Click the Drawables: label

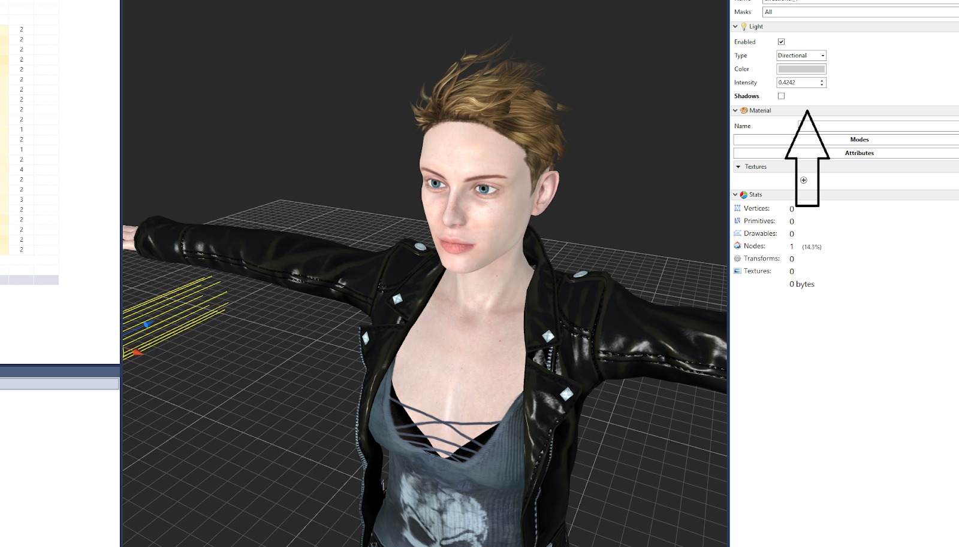[761, 233]
